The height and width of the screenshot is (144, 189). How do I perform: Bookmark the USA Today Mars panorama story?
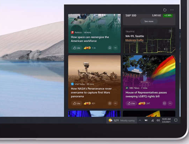click(110, 103)
